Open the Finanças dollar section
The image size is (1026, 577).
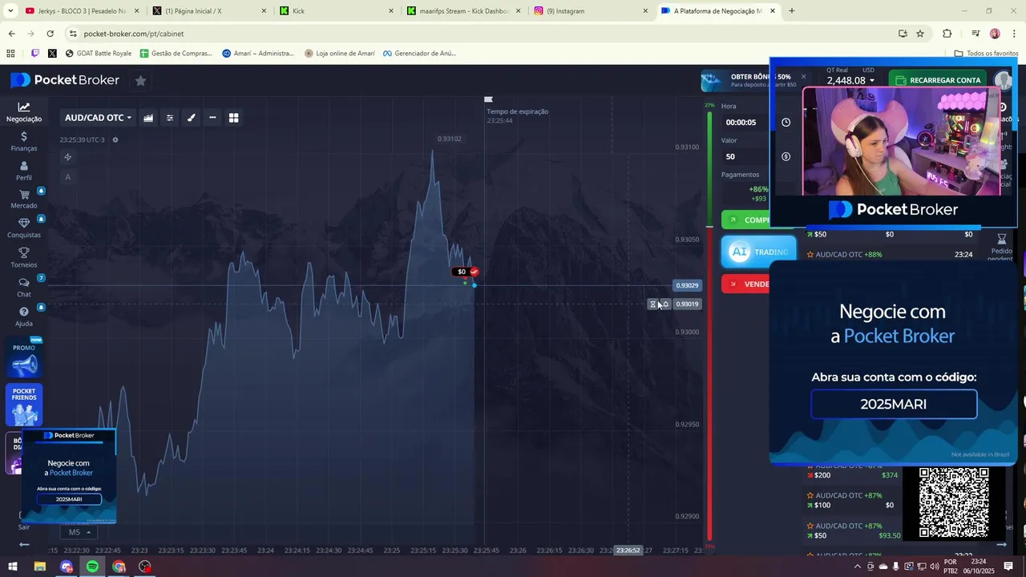(x=24, y=142)
